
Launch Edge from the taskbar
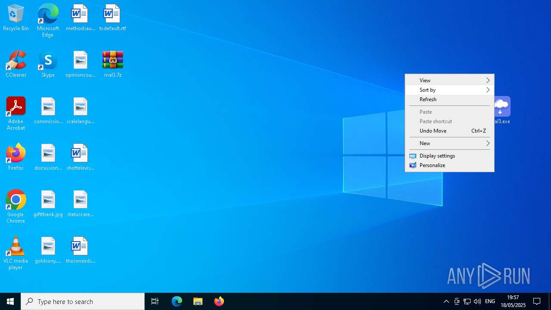[177, 301]
